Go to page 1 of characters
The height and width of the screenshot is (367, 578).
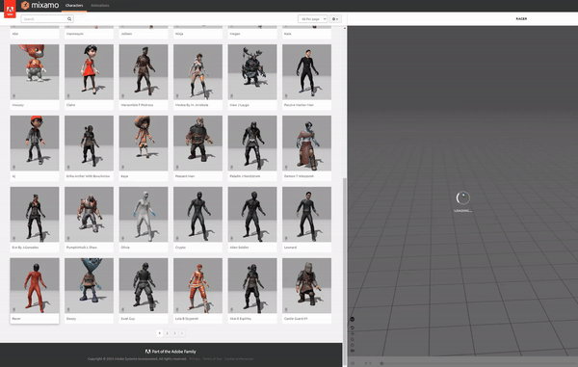(x=160, y=333)
